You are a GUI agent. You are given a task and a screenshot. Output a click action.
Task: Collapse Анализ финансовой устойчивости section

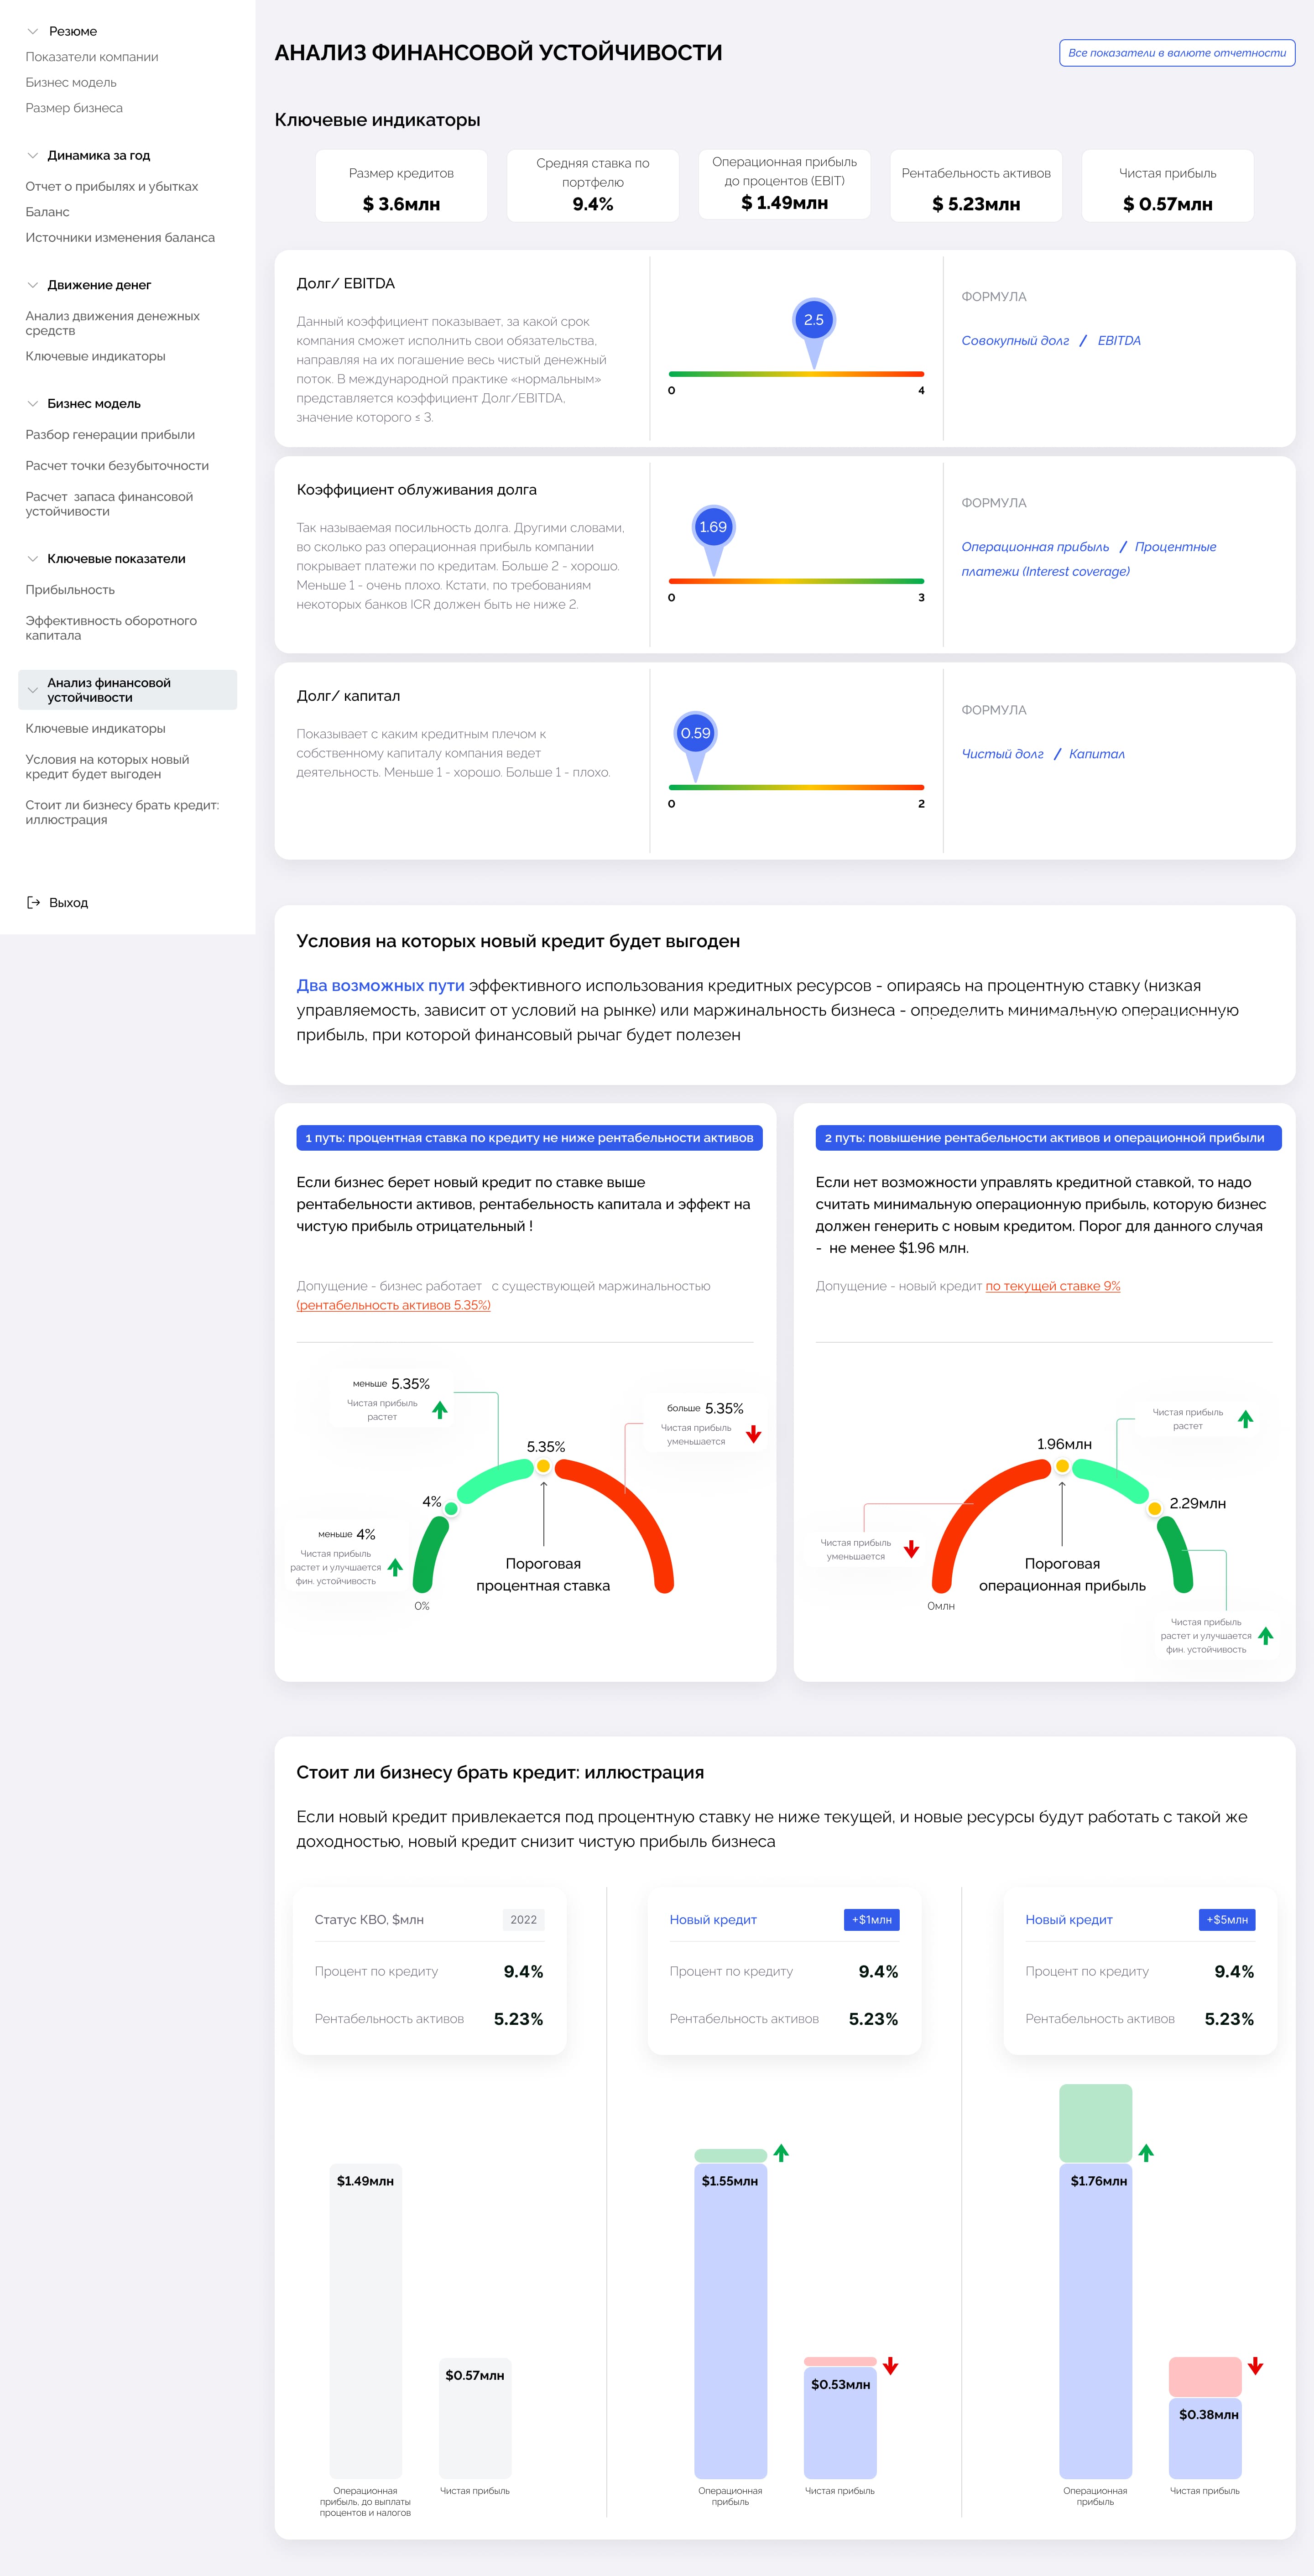pyautogui.click(x=33, y=690)
